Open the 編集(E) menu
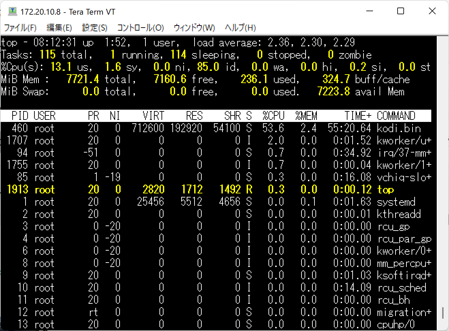Viewport: 449px width, 331px height. point(59,28)
